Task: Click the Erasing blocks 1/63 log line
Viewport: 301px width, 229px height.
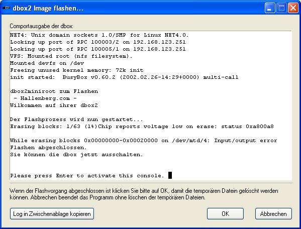Action: click(x=142, y=127)
